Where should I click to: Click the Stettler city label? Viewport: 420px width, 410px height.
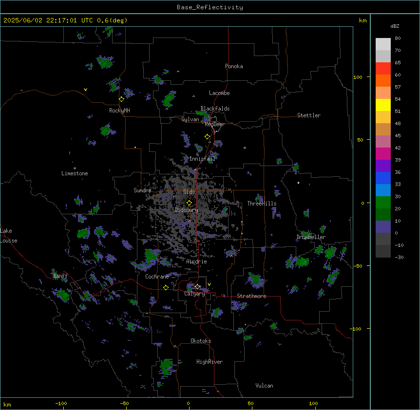(309, 115)
